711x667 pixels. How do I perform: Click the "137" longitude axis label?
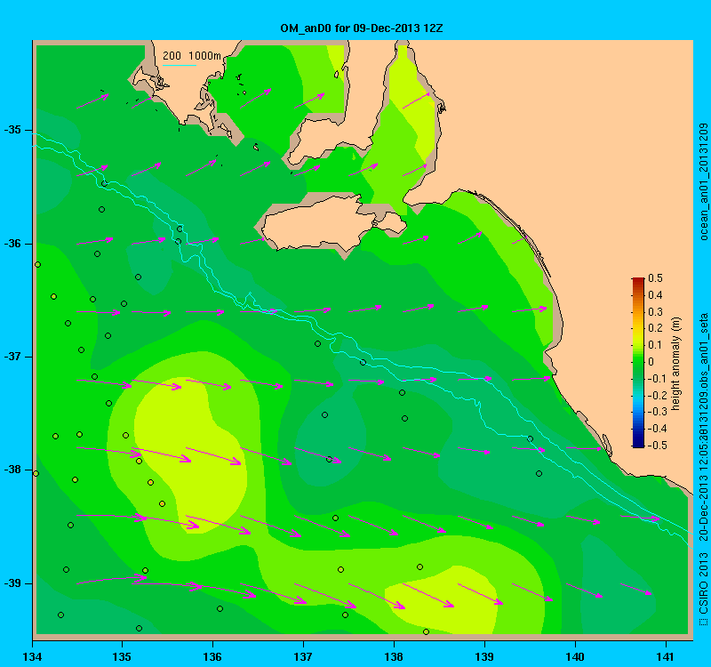[303, 656]
